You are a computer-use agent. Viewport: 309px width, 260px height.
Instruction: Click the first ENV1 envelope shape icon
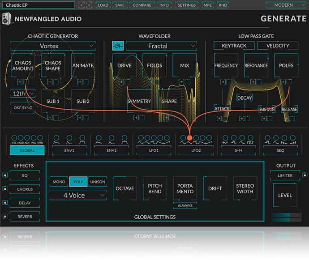(x=57, y=139)
